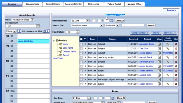Open the Tasks Due Date By Date dropdown

tap(81, 98)
